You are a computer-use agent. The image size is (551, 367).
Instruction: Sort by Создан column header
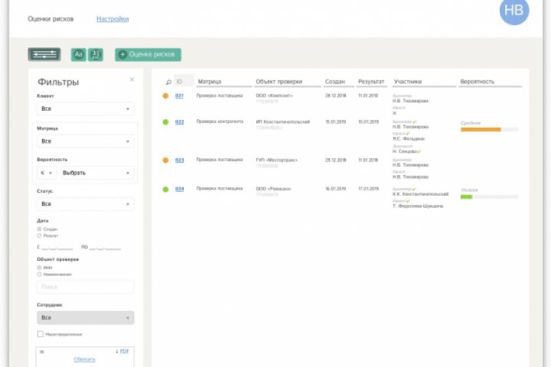coord(335,82)
